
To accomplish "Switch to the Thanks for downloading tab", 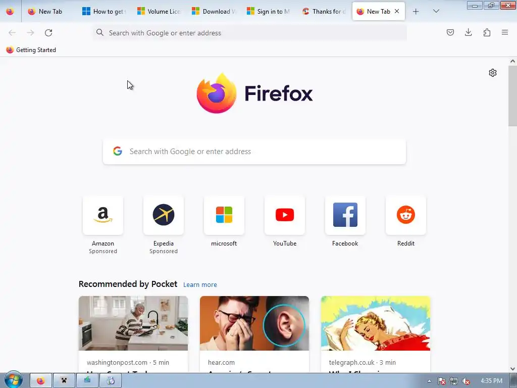I will coord(324,11).
